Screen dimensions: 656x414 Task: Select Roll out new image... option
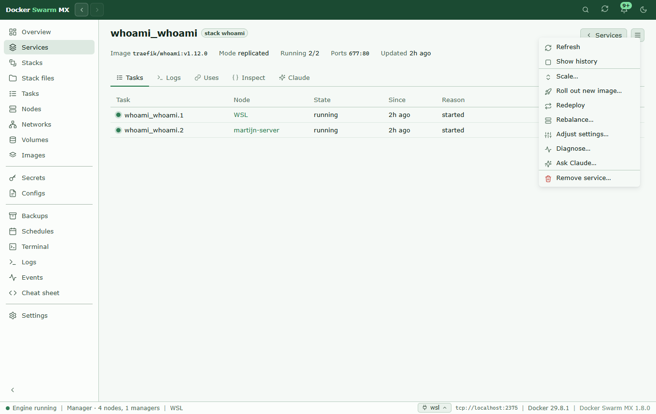click(x=589, y=91)
